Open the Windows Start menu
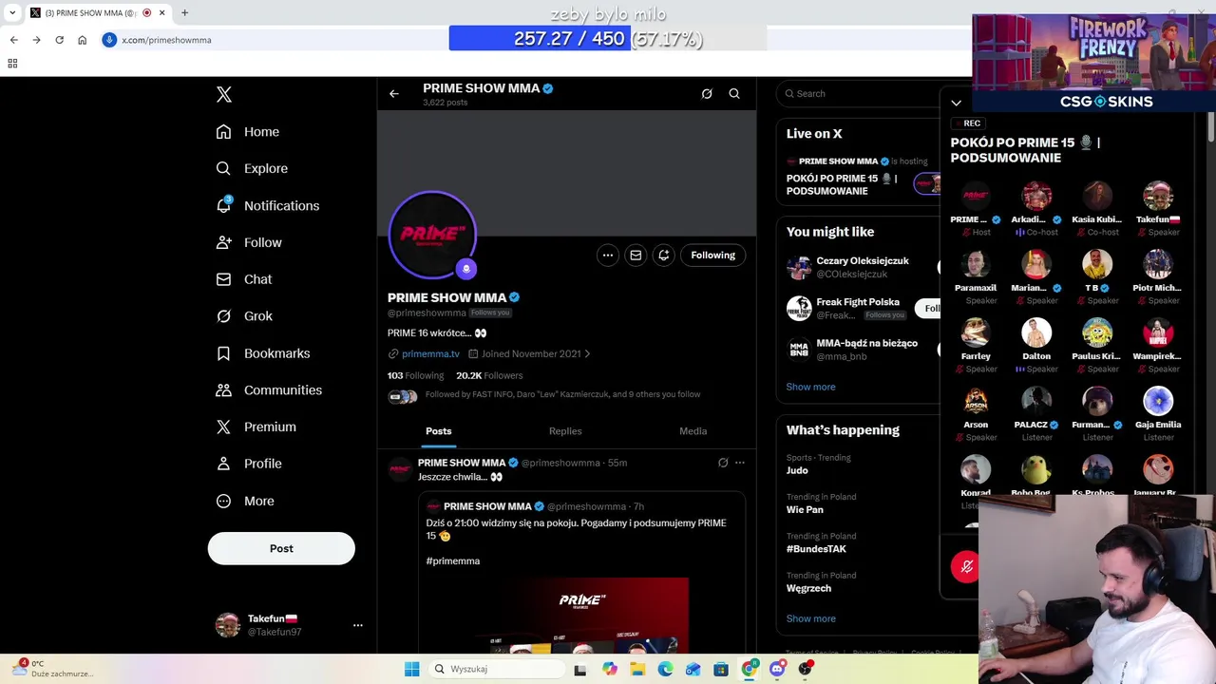The height and width of the screenshot is (684, 1216). [x=411, y=669]
